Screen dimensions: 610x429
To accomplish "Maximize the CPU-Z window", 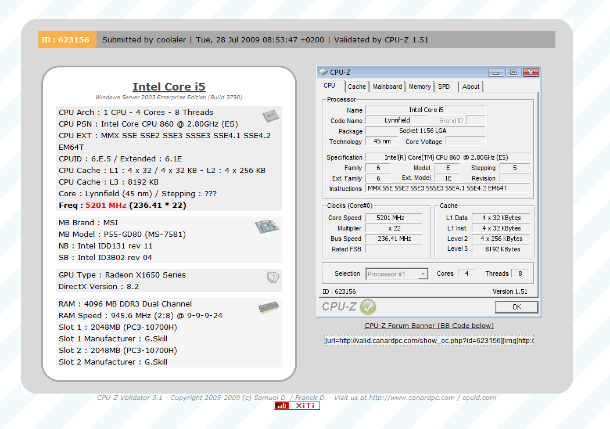I will [513, 73].
